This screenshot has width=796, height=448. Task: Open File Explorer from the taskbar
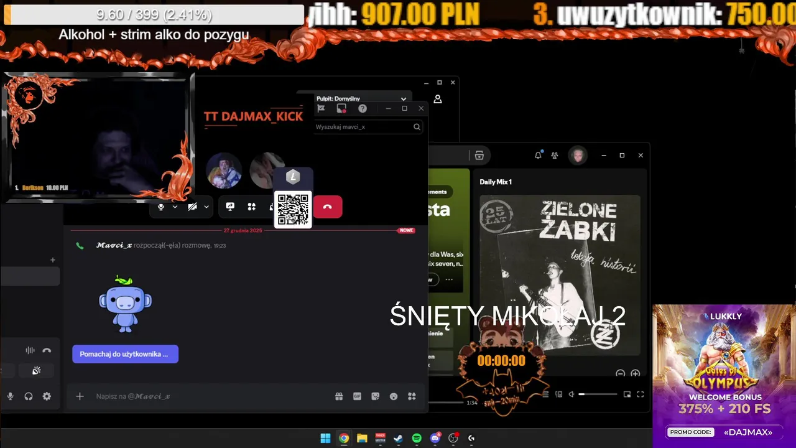pos(362,438)
